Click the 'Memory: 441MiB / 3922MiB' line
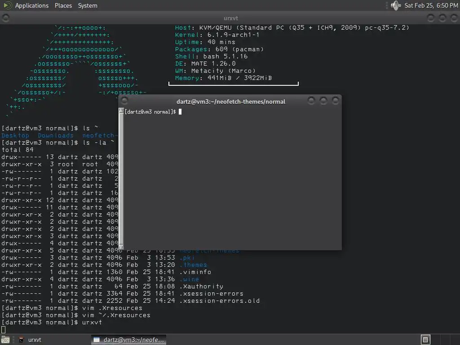Image resolution: width=460 pixels, height=345 pixels. point(223,78)
